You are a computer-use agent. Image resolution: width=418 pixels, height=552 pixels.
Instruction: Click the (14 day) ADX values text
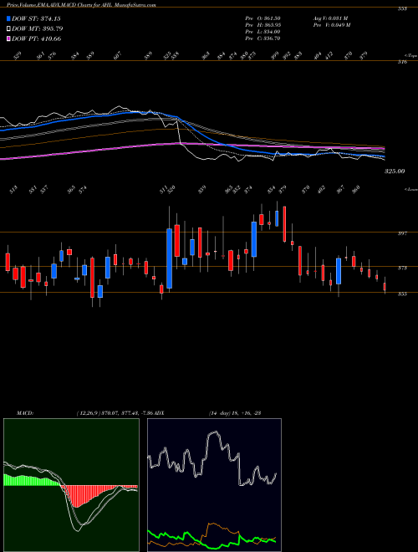click(235, 412)
